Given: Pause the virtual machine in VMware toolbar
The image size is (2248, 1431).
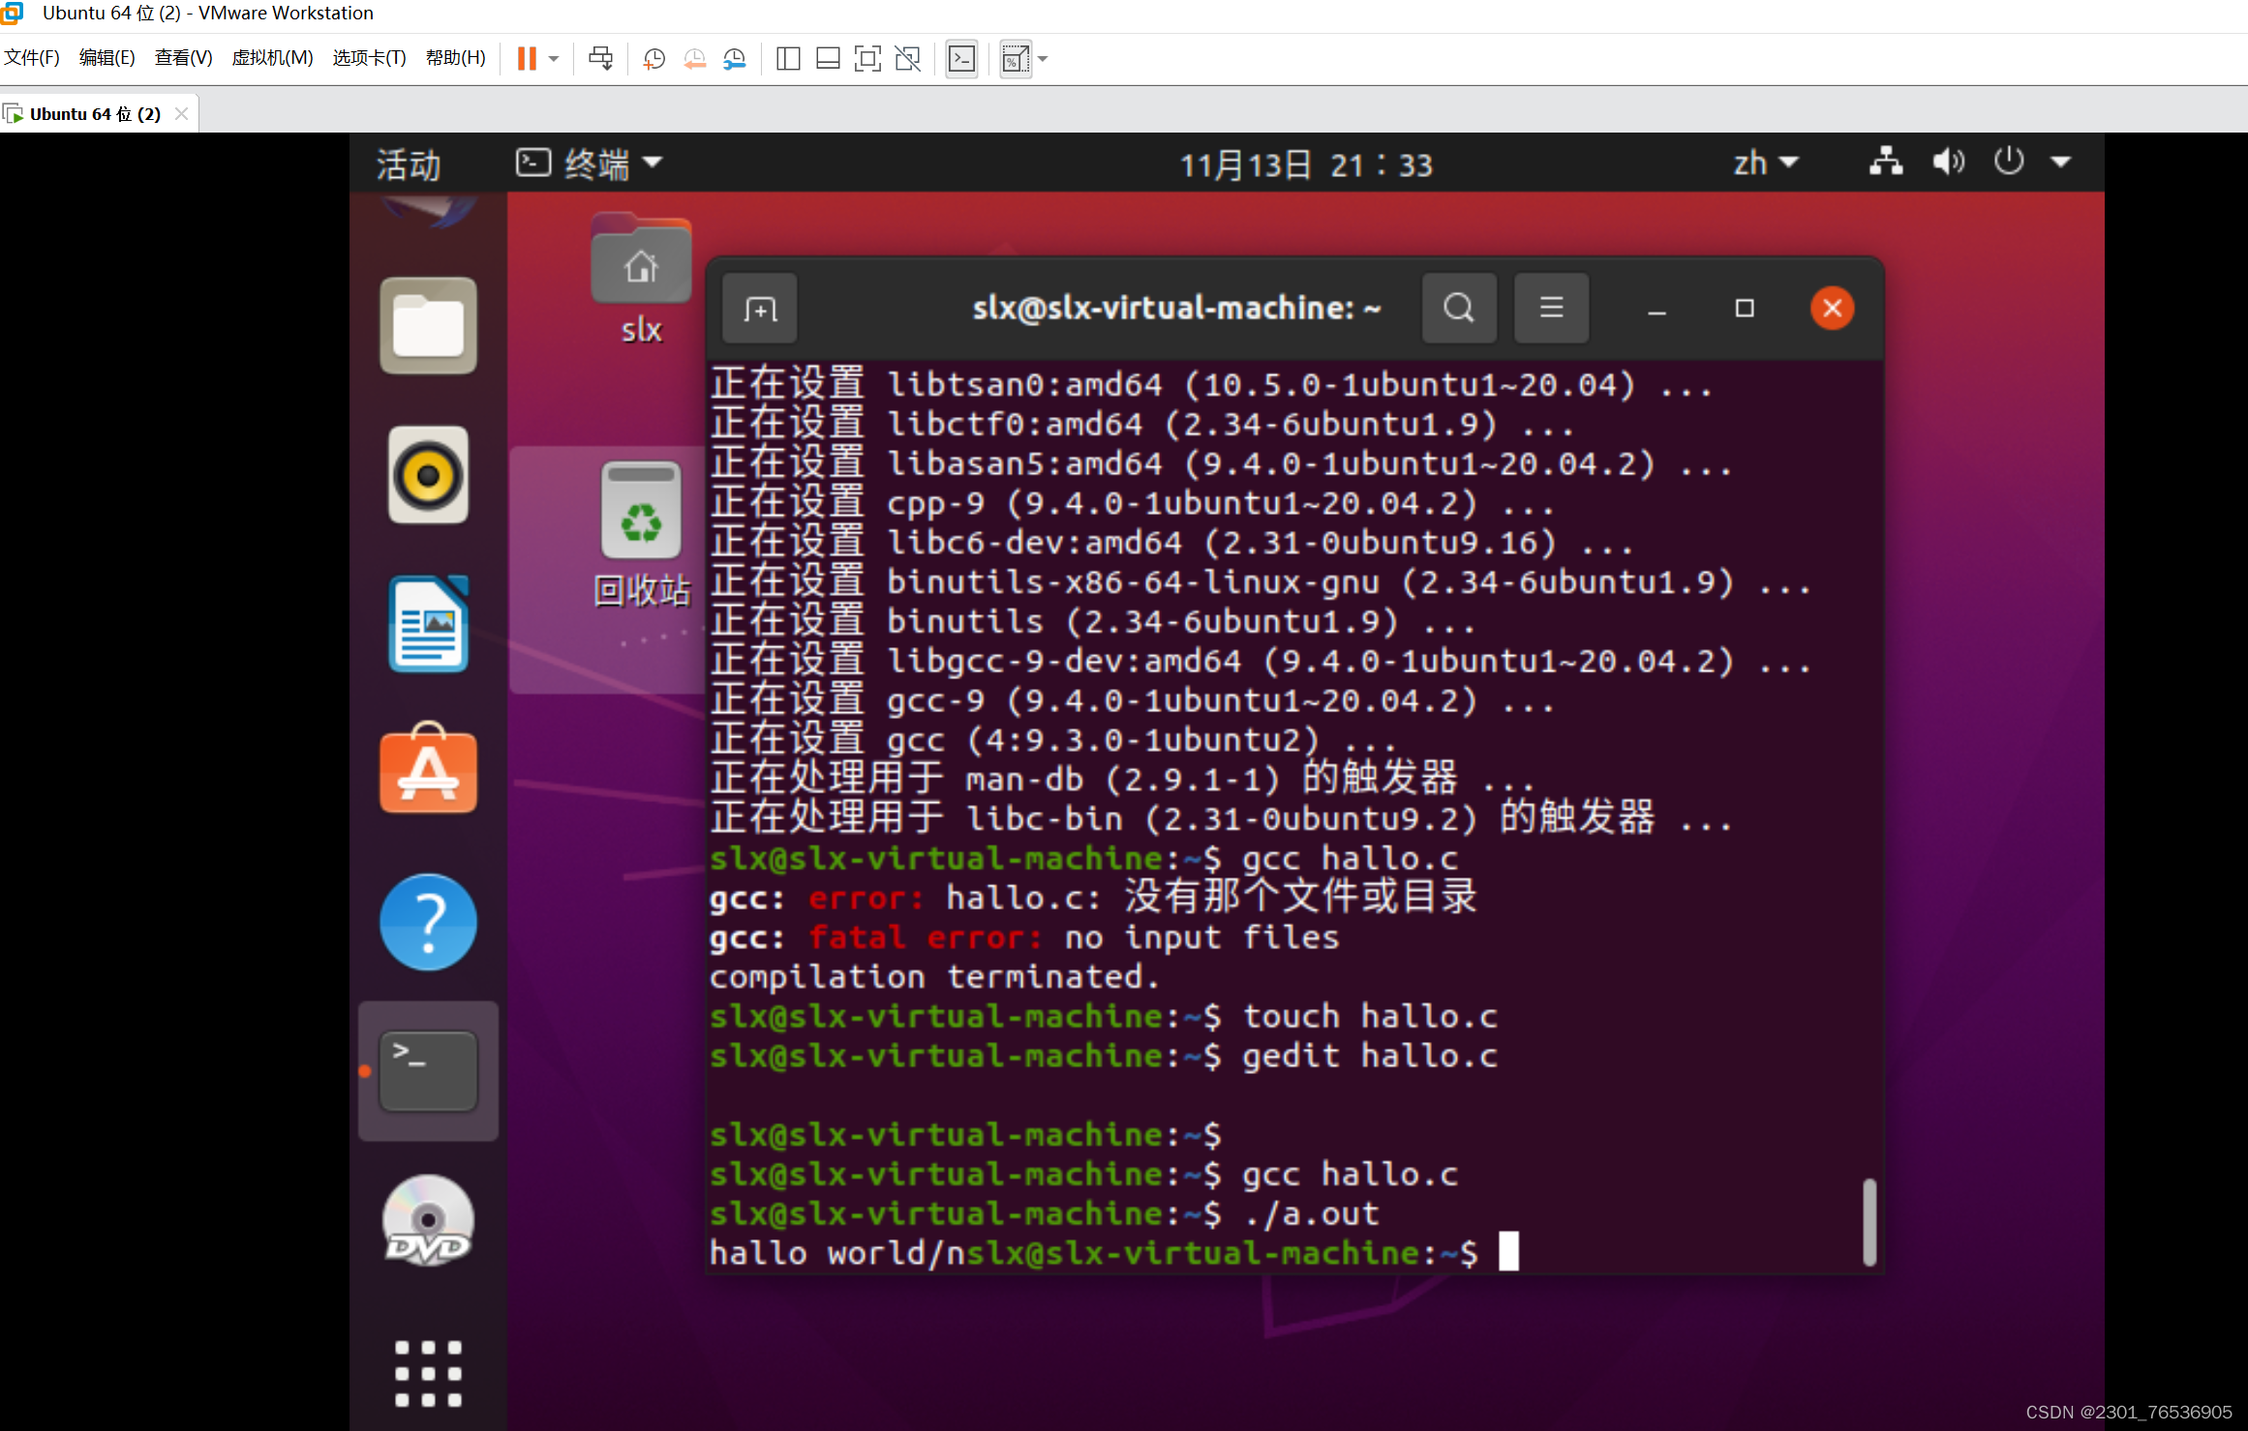Looking at the screenshot, I should pyautogui.click(x=527, y=59).
